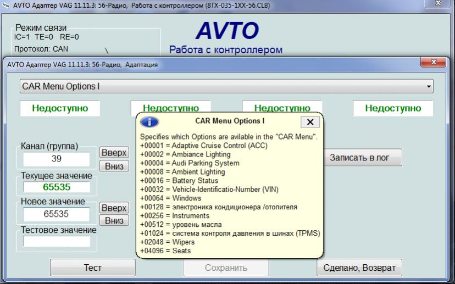
Task: Select the +00002 Ambiance Lighting line
Action: [x=185, y=154]
